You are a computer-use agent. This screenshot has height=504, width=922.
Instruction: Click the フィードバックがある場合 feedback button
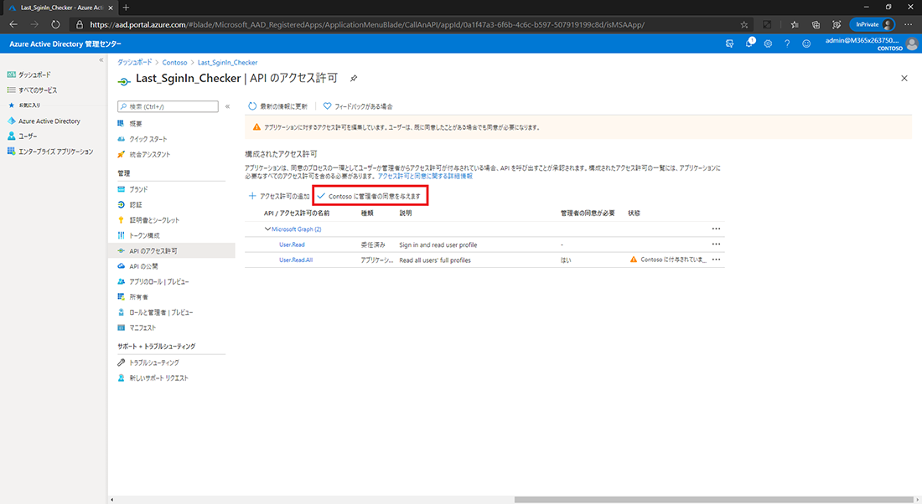358,106
